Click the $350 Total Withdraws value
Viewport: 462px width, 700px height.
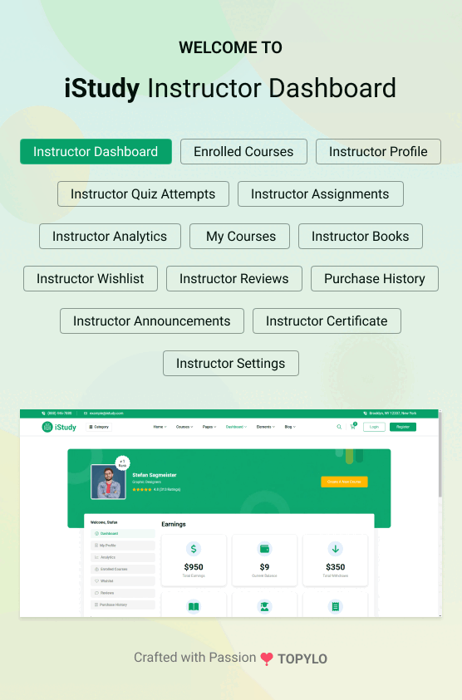pos(335,567)
